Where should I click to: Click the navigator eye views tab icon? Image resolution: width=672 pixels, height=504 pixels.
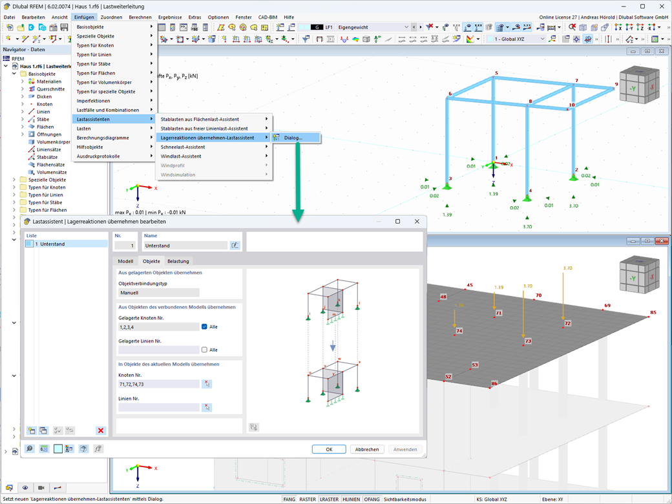point(25,488)
